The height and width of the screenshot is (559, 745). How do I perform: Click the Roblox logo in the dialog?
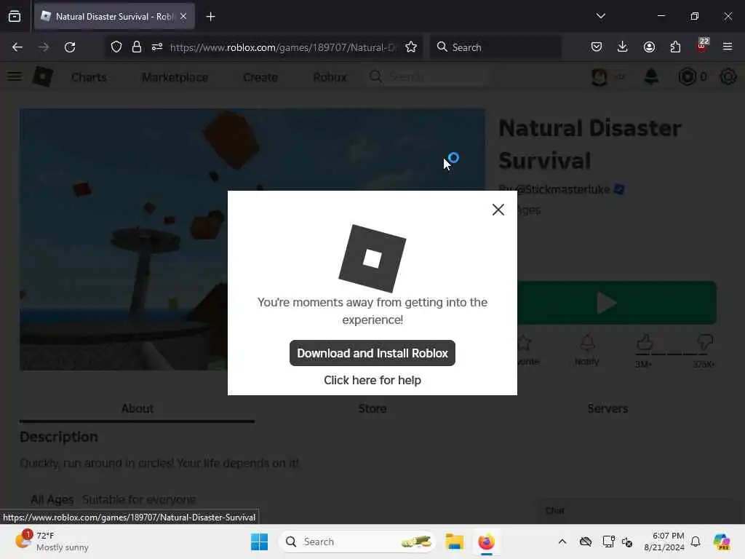[x=372, y=258]
